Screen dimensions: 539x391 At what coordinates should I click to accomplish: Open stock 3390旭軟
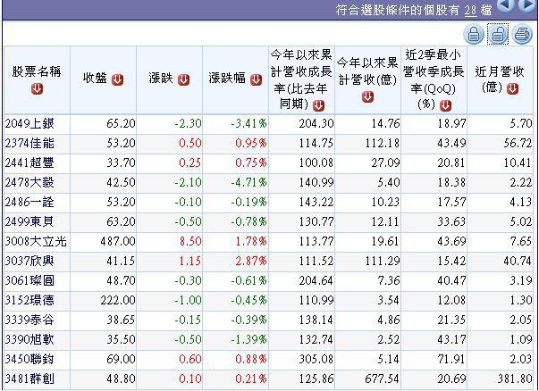(29, 339)
